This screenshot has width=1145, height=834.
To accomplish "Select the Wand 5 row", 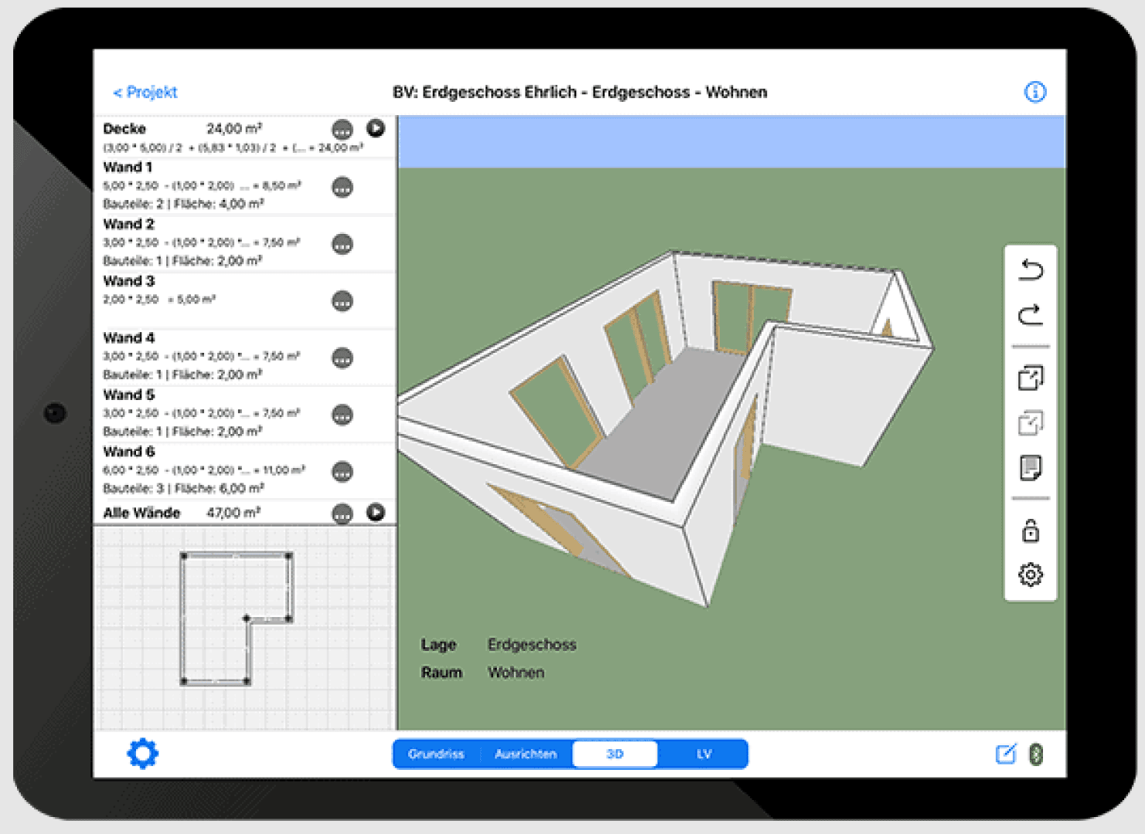I will [x=245, y=414].
